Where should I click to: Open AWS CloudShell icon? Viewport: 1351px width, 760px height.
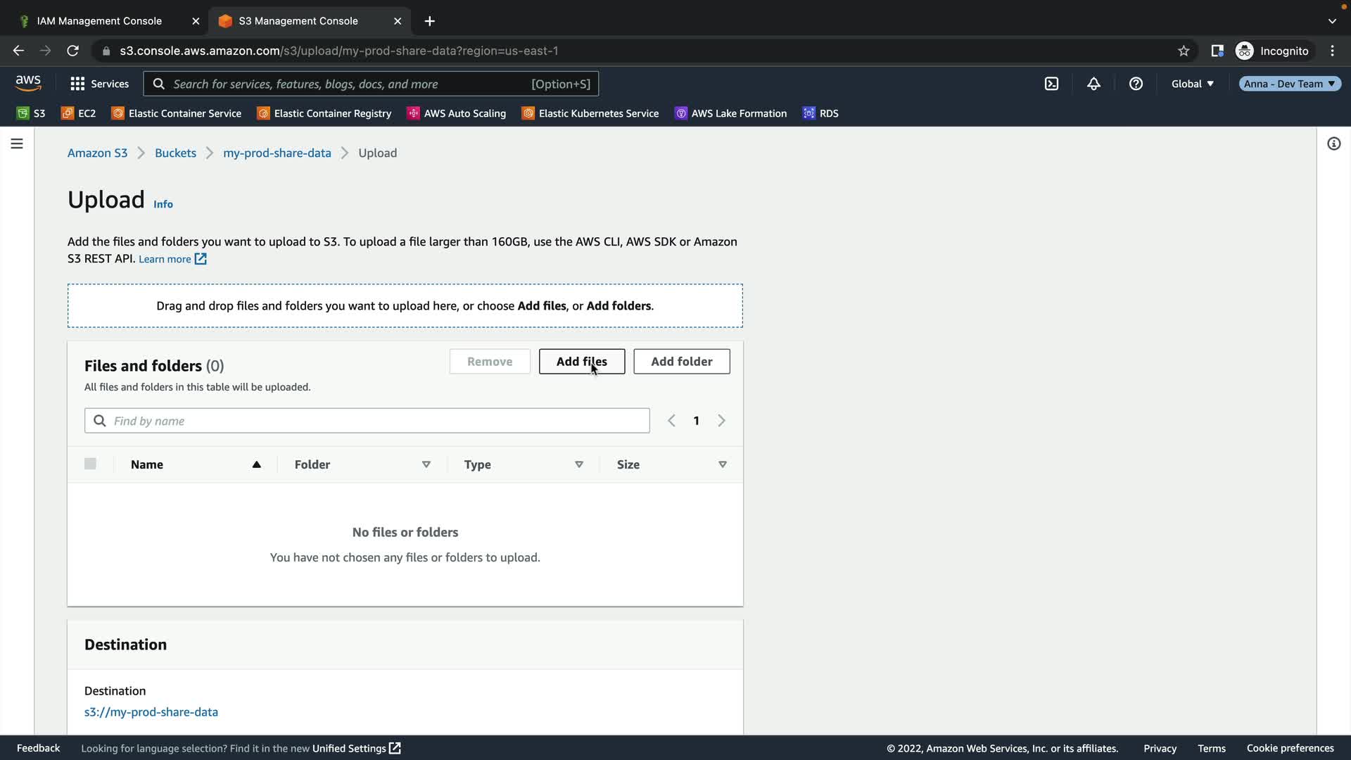[1051, 84]
